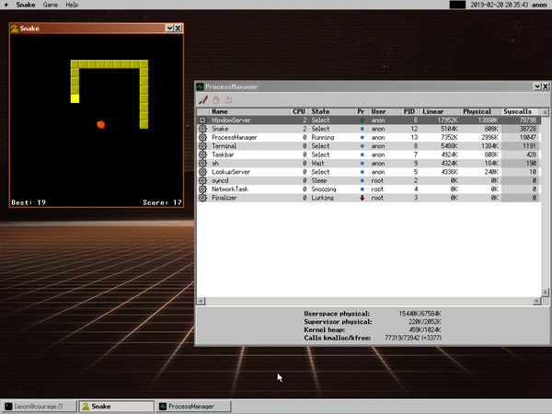Click the black CPU graph applet in the menu bar

click(x=457, y=5)
